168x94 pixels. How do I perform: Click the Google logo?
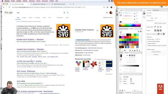(8, 13)
